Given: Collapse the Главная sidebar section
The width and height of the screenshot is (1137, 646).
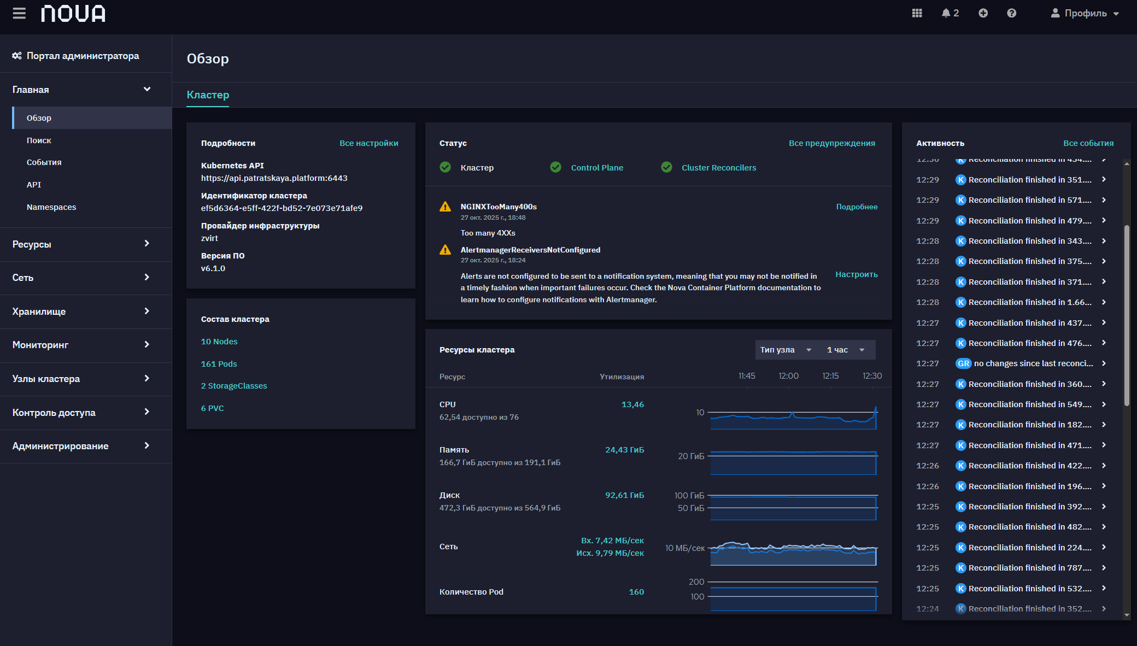Looking at the screenshot, I should click(x=86, y=90).
